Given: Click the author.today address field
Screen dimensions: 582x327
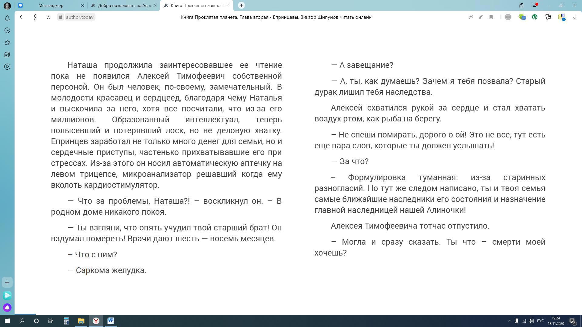Looking at the screenshot, I should 79,17.
